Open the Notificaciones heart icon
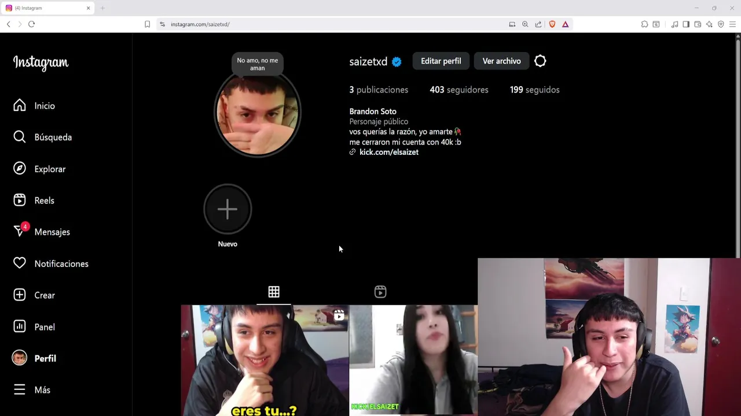 coord(20,263)
